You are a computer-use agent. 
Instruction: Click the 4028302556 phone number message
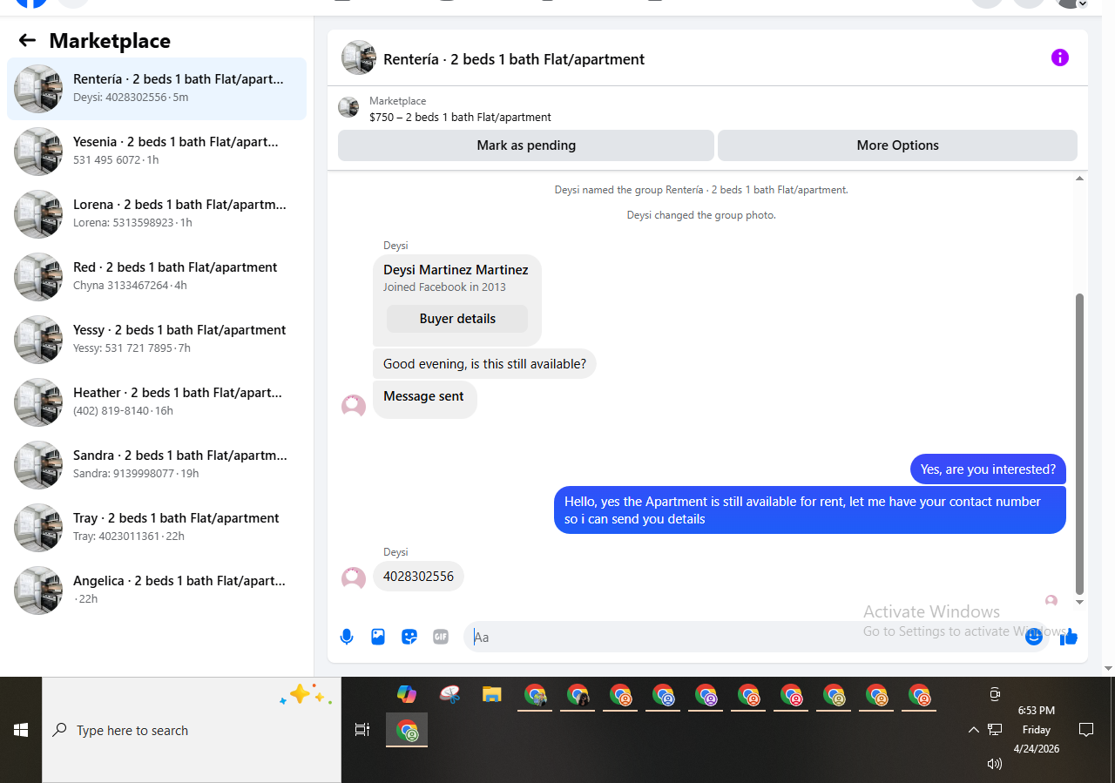pos(418,577)
